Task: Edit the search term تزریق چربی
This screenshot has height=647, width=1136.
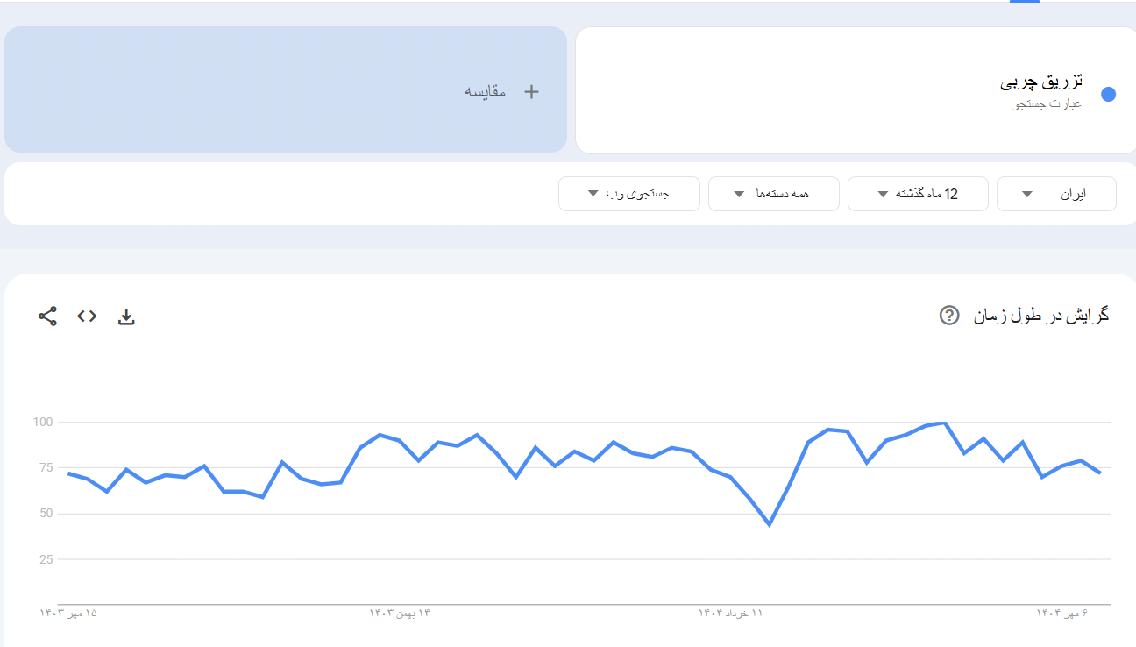Action: [x=1040, y=82]
